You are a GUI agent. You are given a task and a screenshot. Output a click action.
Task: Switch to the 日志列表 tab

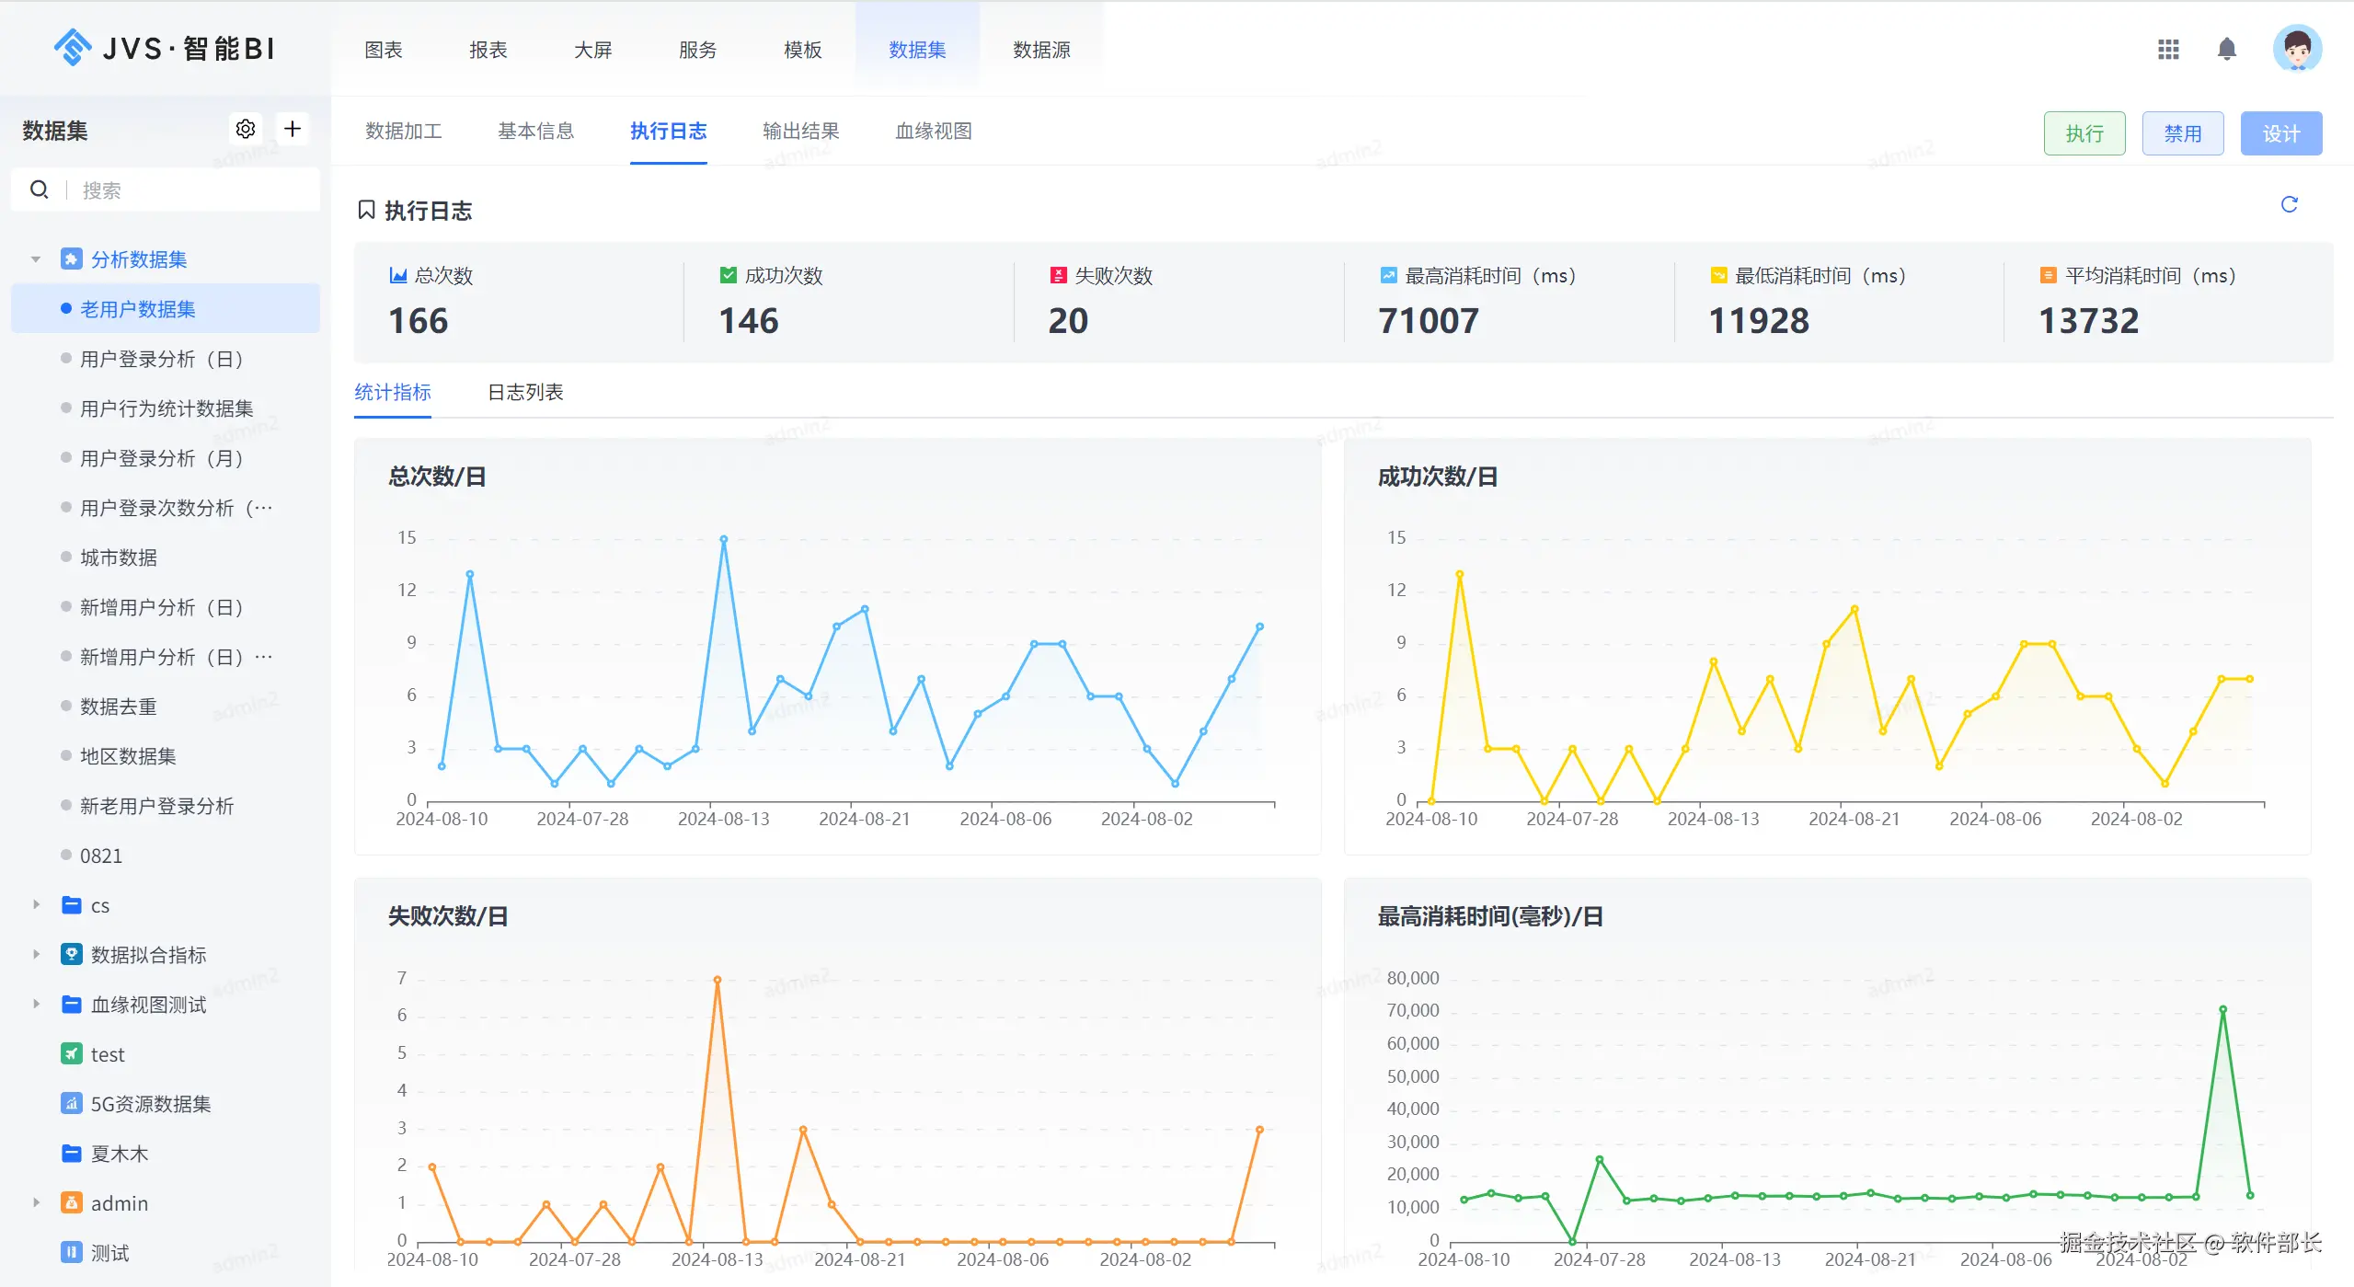point(524,393)
